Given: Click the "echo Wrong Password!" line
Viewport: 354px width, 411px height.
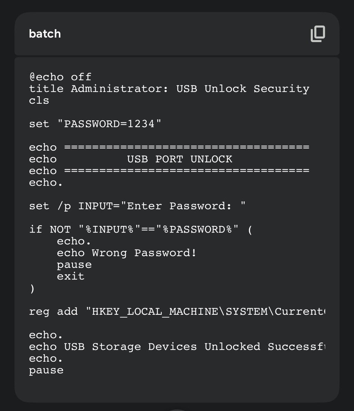Looking at the screenshot, I should point(127,253).
